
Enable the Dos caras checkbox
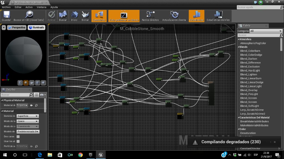click(18, 137)
